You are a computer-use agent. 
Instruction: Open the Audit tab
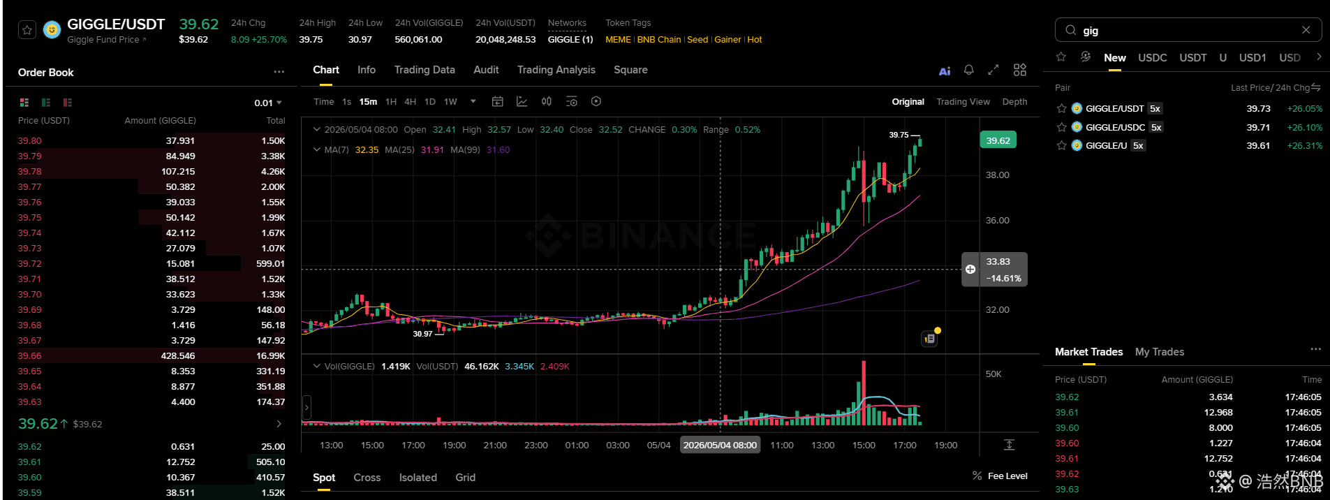[x=486, y=70]
